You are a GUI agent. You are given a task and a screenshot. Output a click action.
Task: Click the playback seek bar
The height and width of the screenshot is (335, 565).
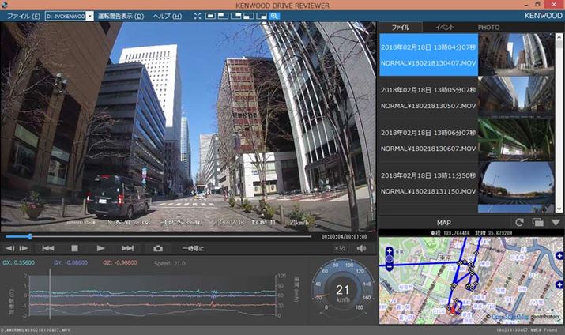[158, 235]
